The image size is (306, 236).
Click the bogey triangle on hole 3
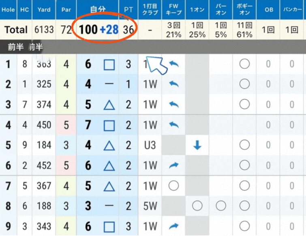[109, 105]
